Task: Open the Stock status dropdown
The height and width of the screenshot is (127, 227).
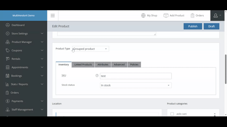Action: click(x=136, y=85)
